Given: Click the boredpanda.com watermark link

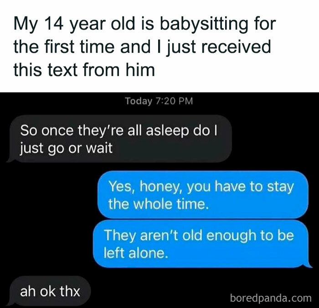Looking at the screenshot, I should coord(271,298).
